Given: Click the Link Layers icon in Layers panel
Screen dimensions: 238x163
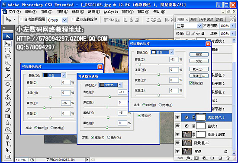Looking at the screenshot, I should click(180, 158).
